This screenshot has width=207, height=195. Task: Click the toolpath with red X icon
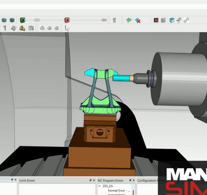138,20
